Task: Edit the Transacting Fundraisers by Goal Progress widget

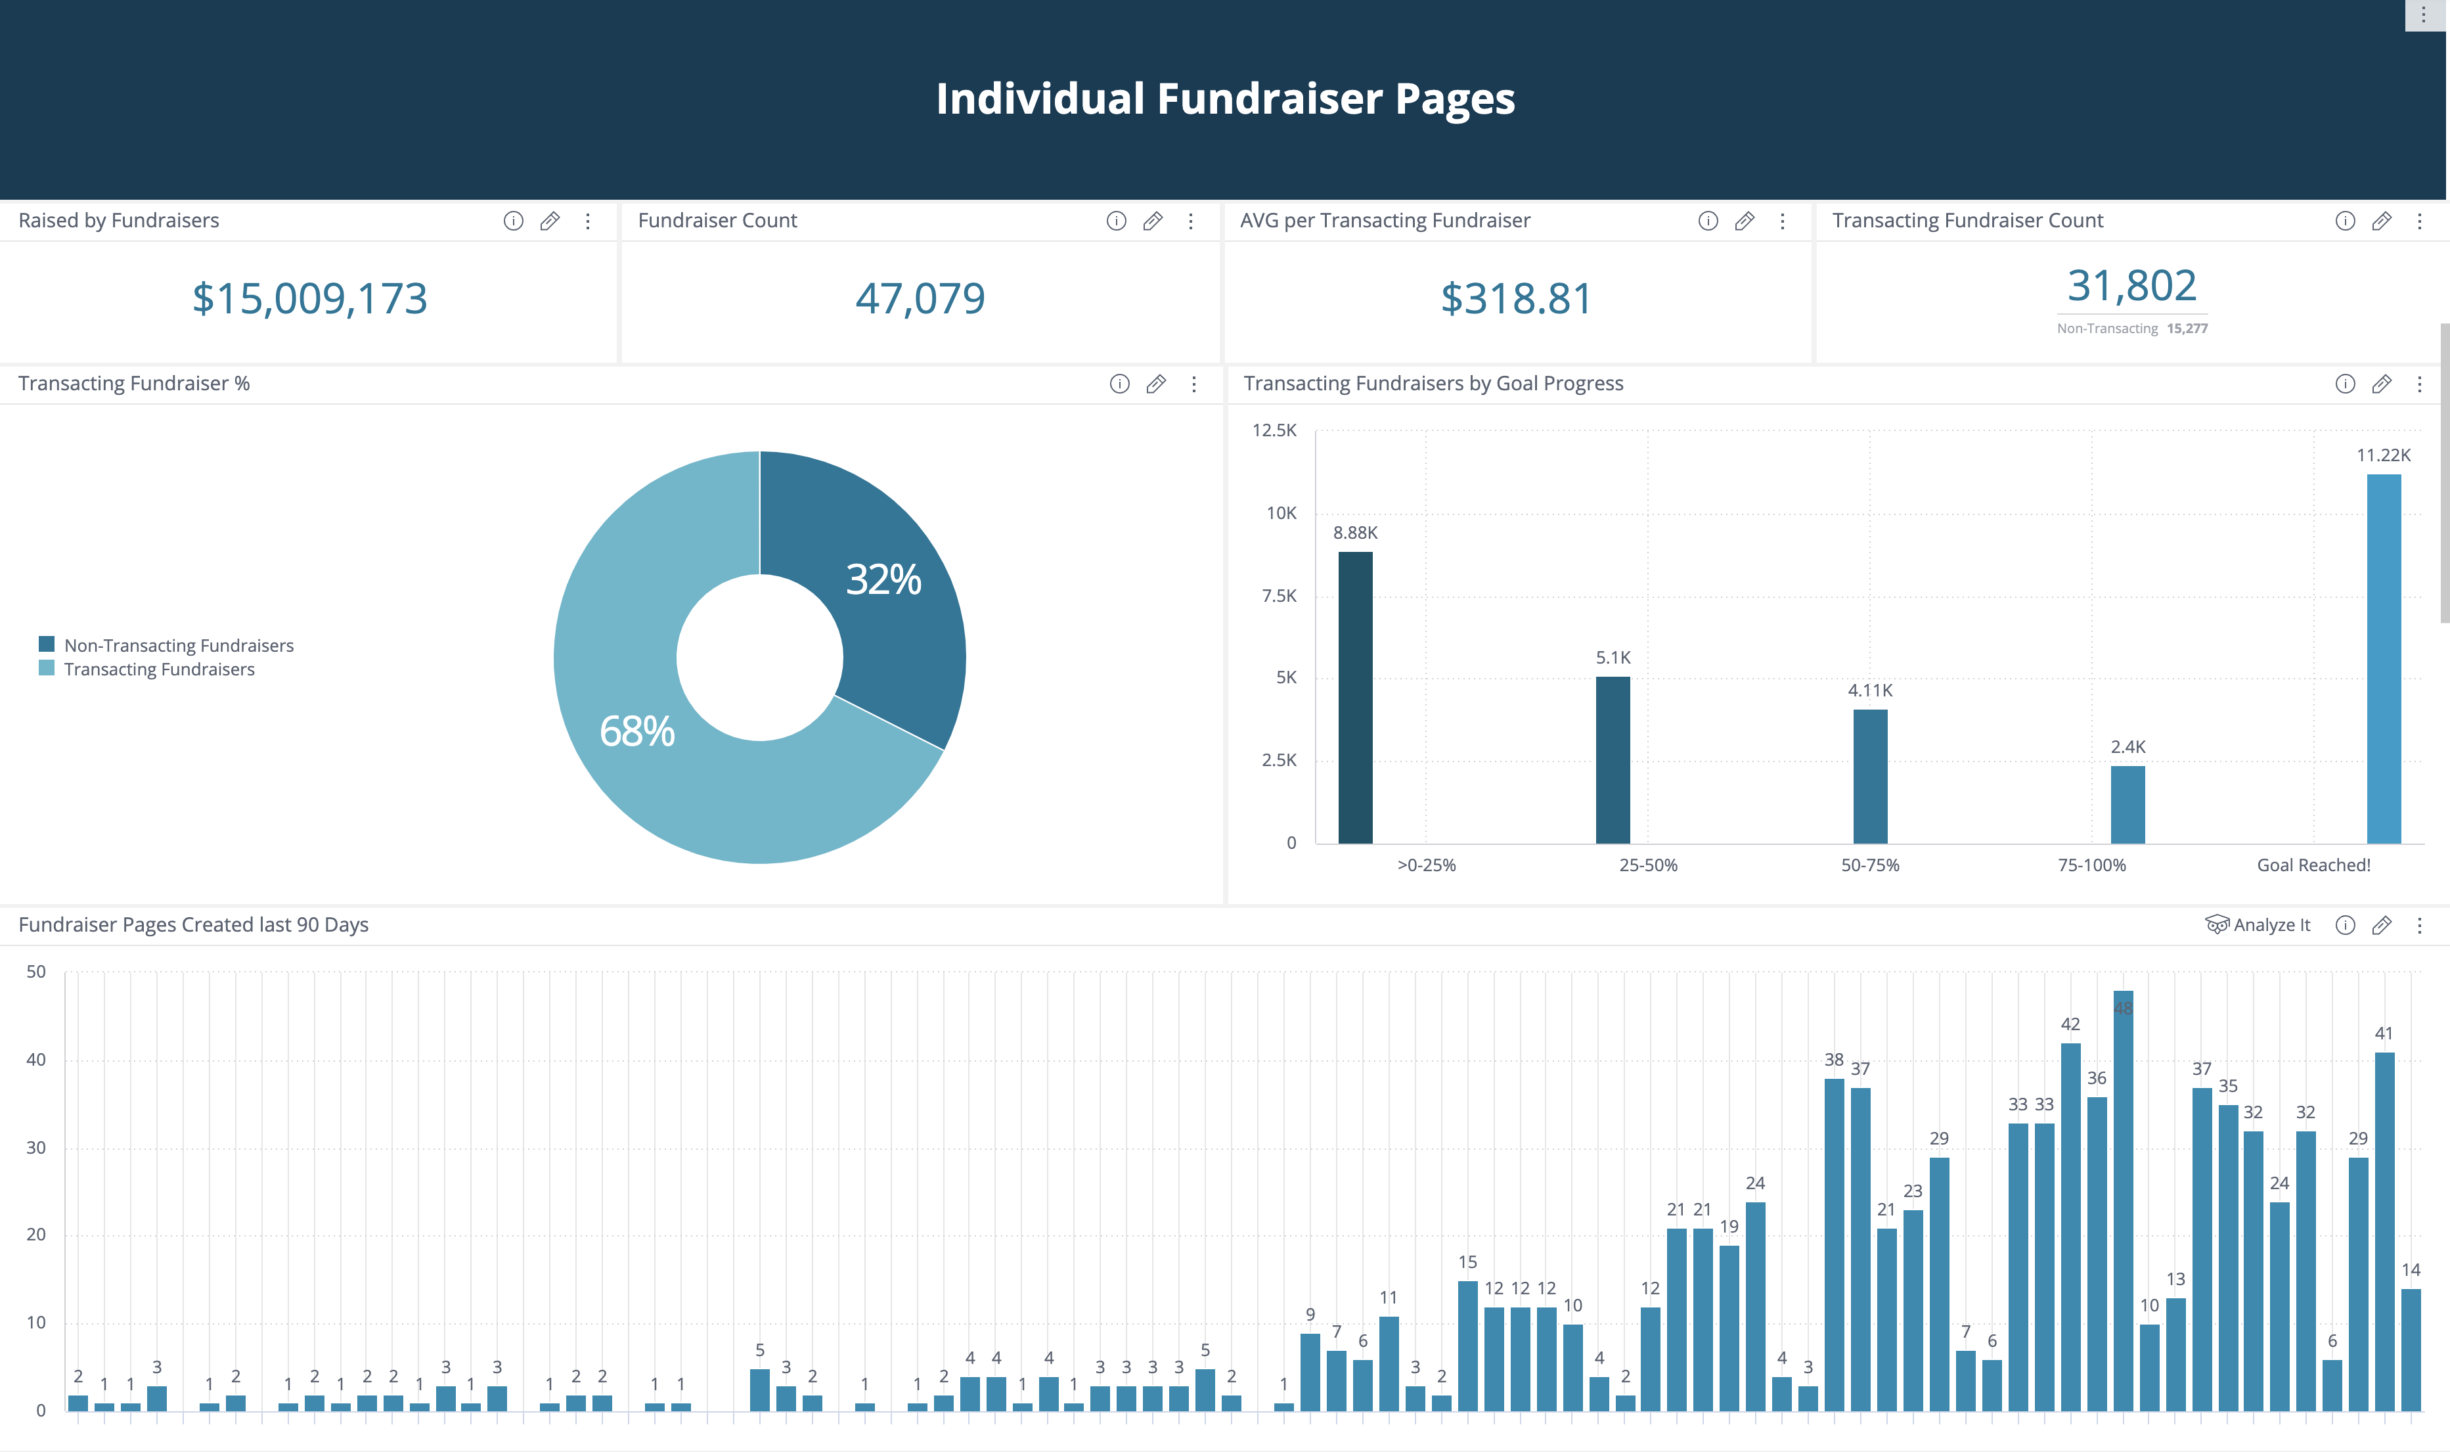Action: (2382, 384)
